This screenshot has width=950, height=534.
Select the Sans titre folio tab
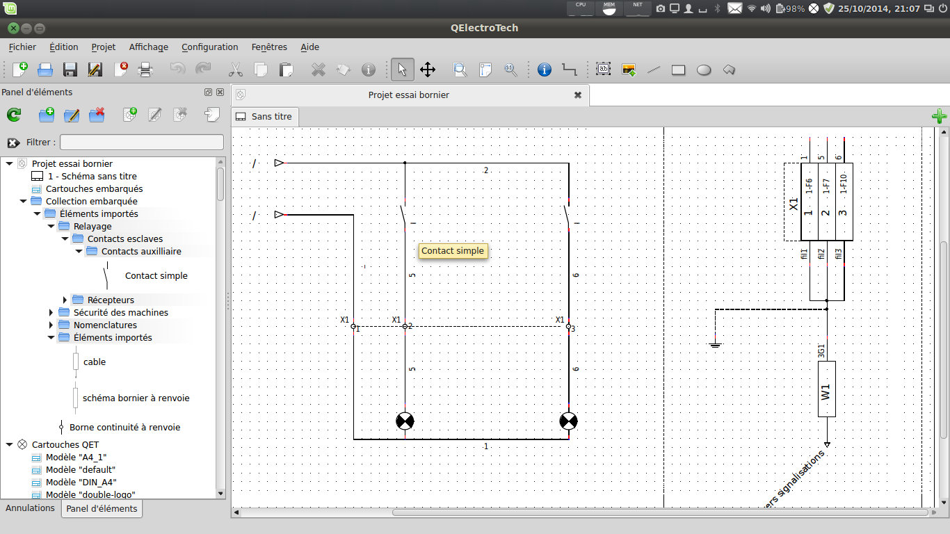point(264,117)
